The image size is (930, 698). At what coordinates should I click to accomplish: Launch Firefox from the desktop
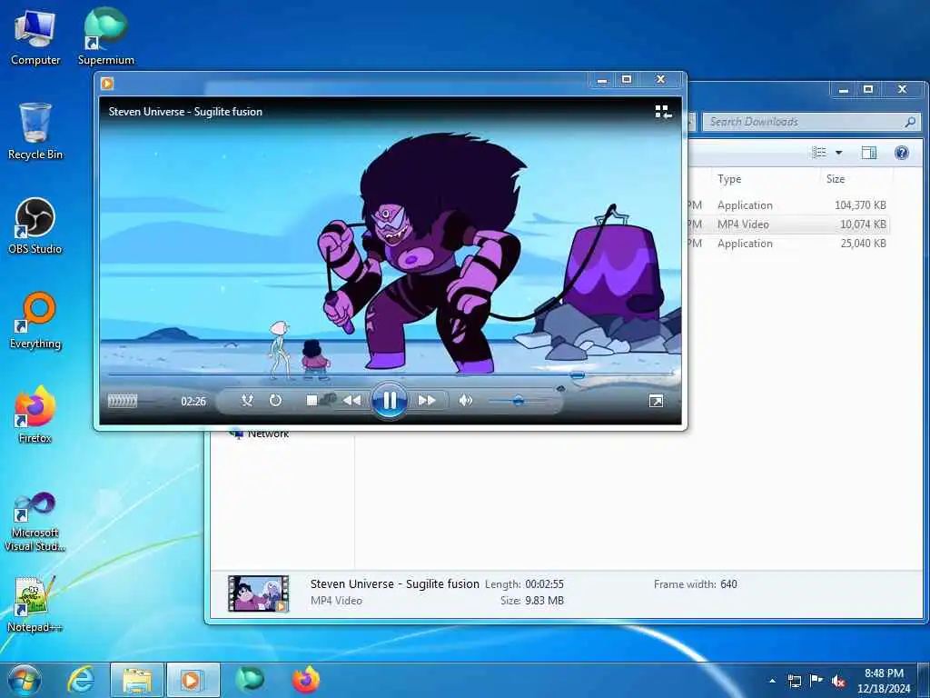point(35,414)
